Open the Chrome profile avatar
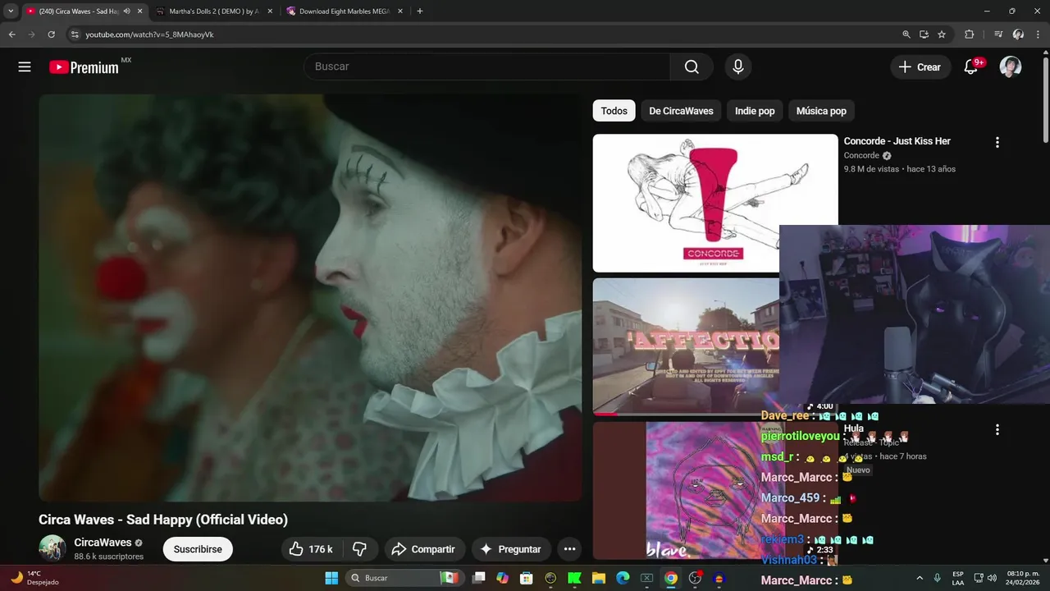 point(1018,34)
